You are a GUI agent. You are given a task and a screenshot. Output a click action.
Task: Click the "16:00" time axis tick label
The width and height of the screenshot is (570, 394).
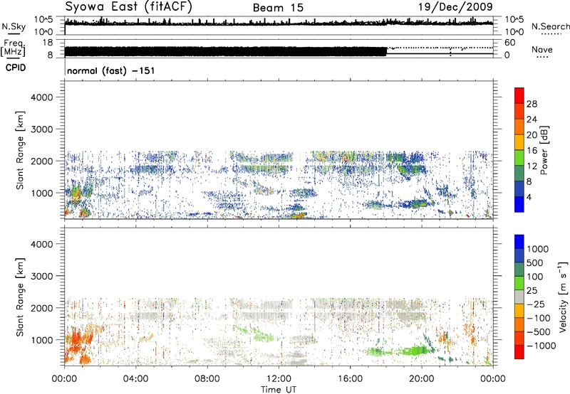(350, 379)
